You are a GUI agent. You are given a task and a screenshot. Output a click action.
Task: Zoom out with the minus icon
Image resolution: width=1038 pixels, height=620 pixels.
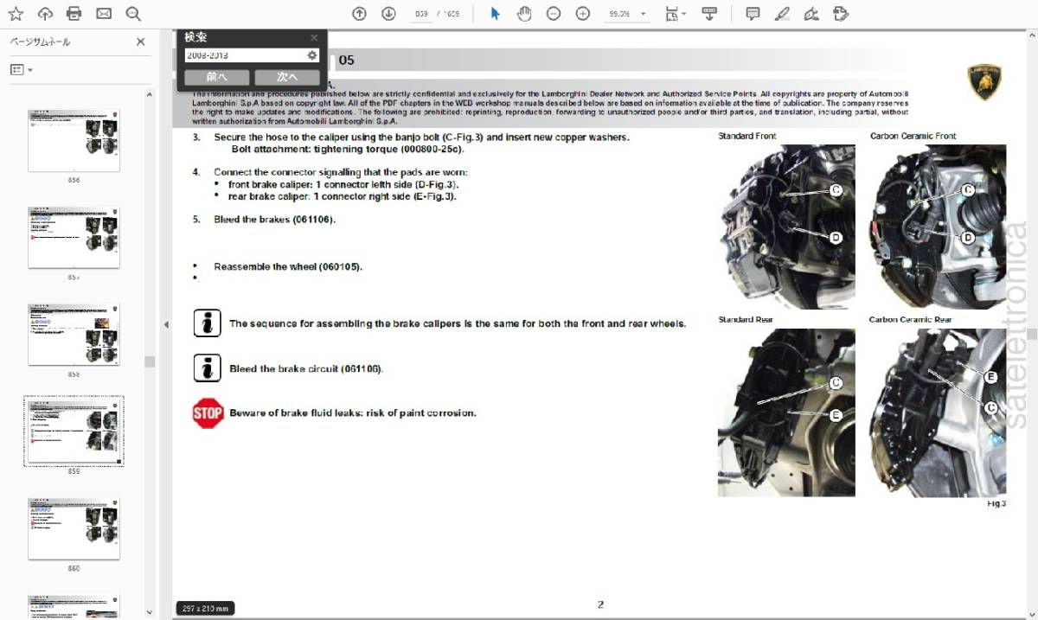(554, 14)
